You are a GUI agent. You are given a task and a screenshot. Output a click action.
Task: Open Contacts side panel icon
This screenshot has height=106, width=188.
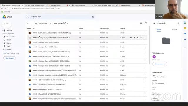tap(185, 39)
